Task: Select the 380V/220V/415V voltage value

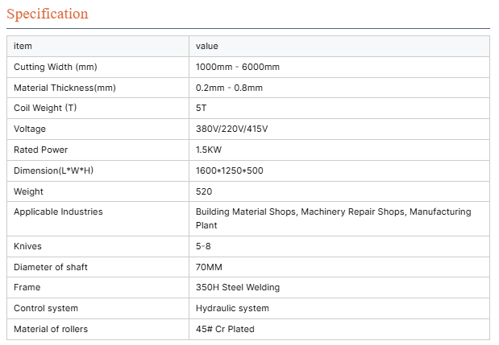Action: [x=232, y=129]
